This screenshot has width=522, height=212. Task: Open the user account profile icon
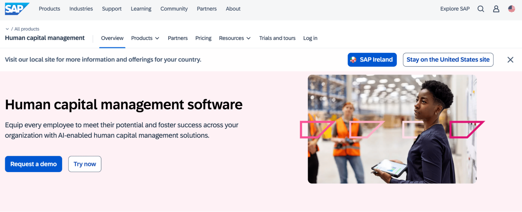click(496, 9)
